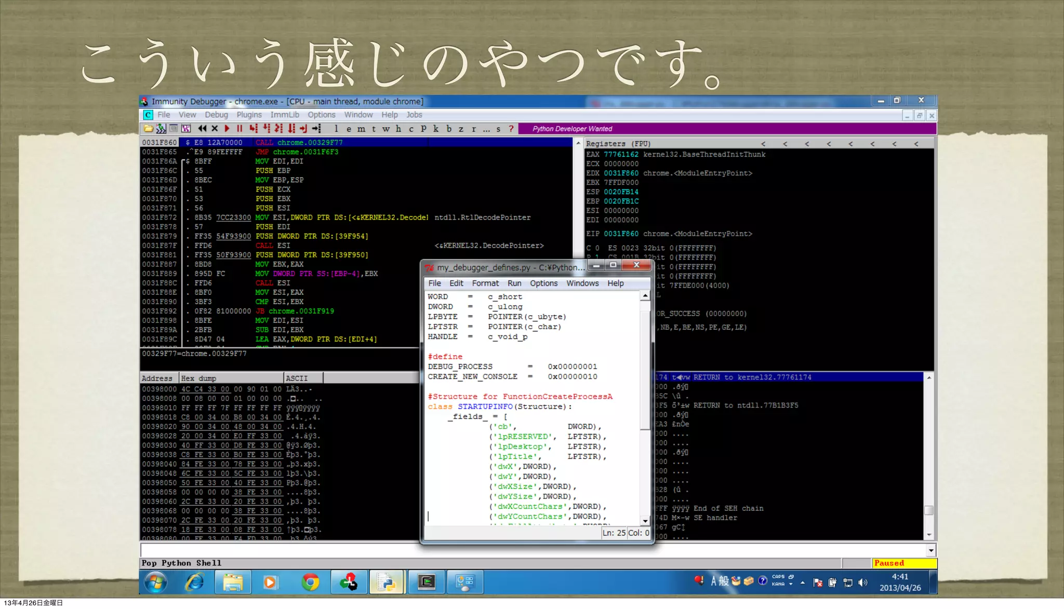Open memory map with 'm' toolbar button

(x=361, y=129)
